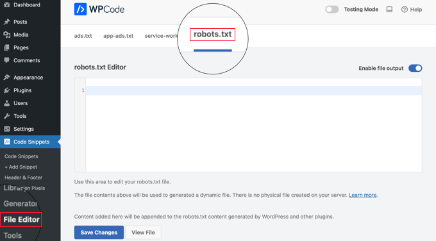Image resolution: width=436 pixels, height=241 pixels.
Task: Click the Help question mark icon
Action: coord(405,10)
